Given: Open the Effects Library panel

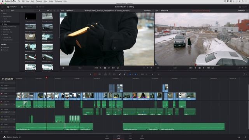Looking at the screenshot, I should [26, 7].
